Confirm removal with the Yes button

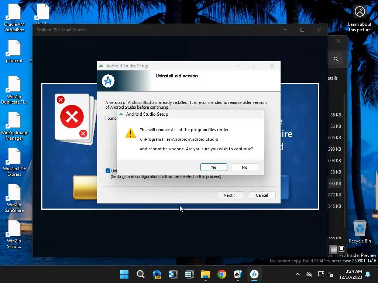tap(214, 167)
